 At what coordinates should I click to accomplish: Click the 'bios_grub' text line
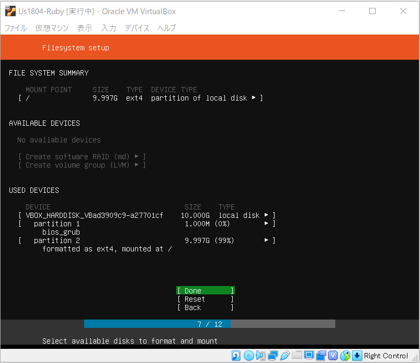point(61,232)
